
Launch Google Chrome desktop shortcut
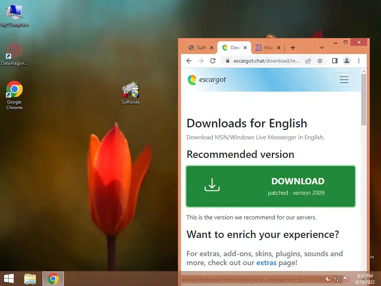tap(15, 95)
